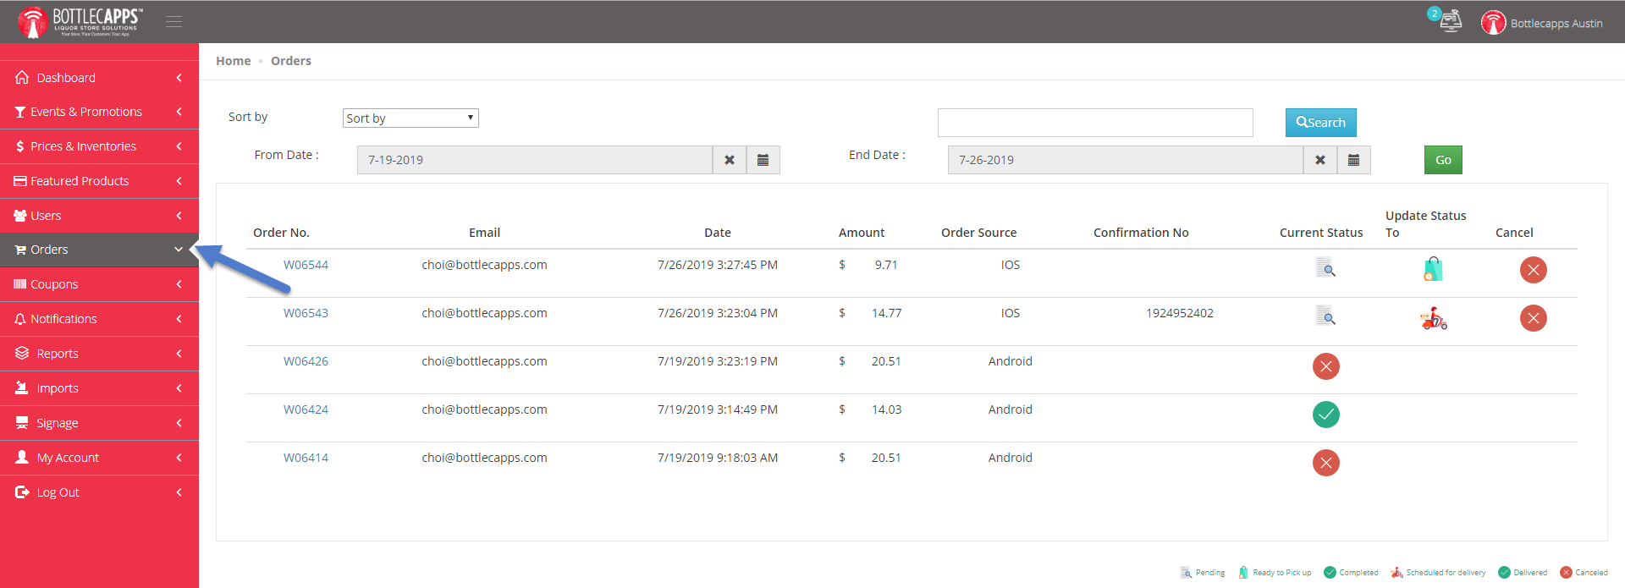Viewport: 1625px width, 588px height.
Task: Clear the End Date field with X
Action: (1320, 160)
